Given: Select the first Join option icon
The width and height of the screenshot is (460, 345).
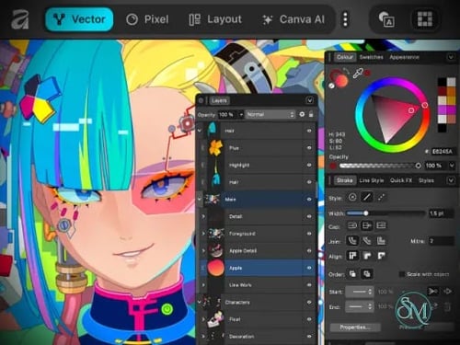Looking at the screenshot, I should 352,241.
